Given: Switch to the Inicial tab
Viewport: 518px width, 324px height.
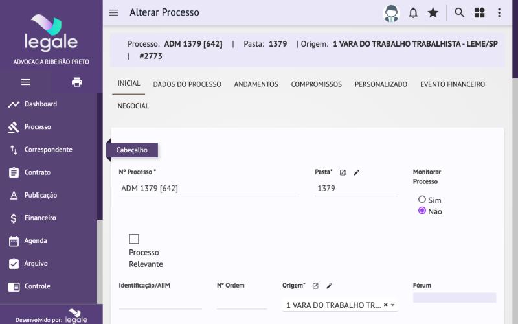Looking at the screenshot, I should 129,84.
